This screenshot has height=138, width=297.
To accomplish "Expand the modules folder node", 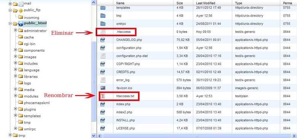I will coord(16,96).
